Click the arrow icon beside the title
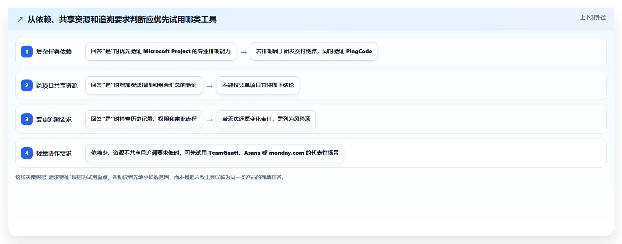The width and height of the screenshot is (622, 244). point(20,20)
